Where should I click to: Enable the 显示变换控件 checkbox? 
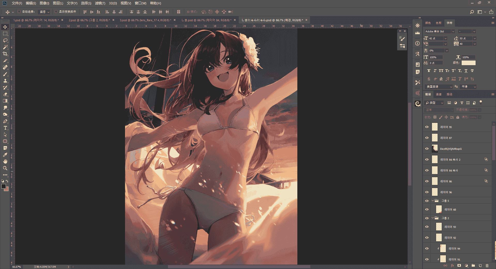point(56,12)
